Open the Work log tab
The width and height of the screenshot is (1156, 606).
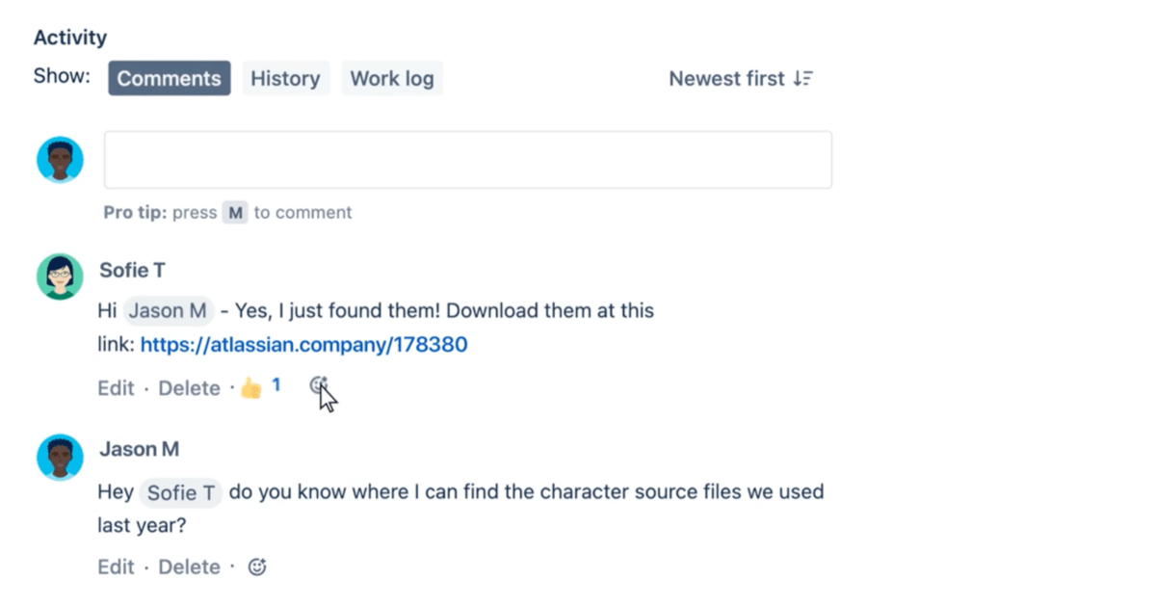pos(391,79)
